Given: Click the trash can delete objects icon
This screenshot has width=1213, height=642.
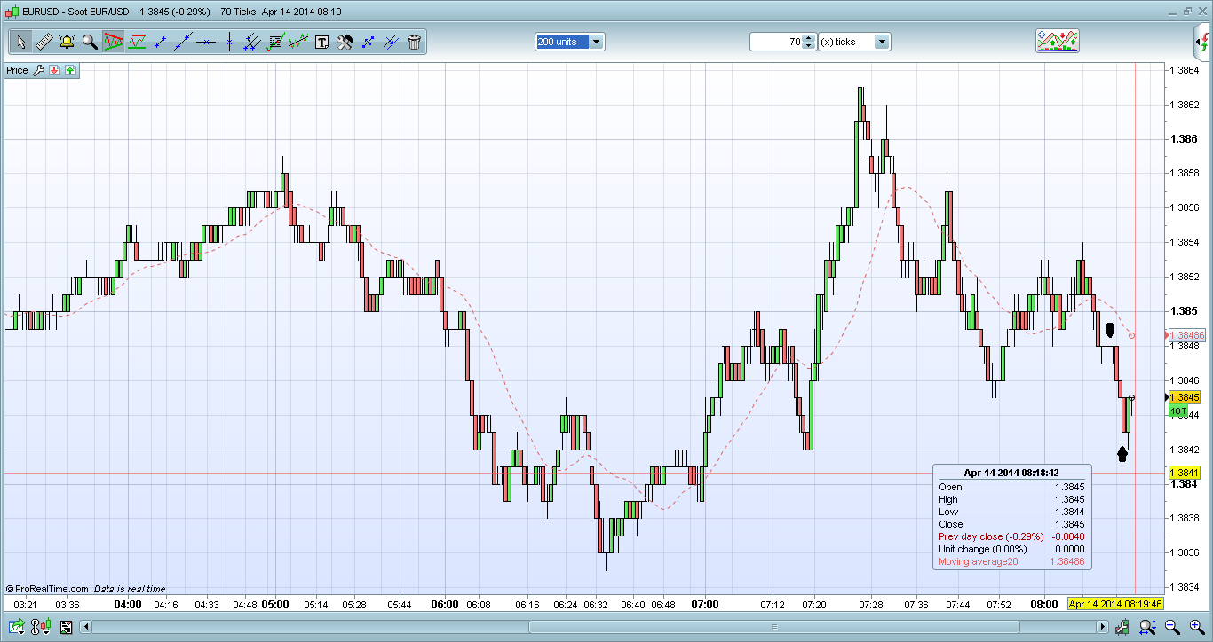Looking at the screenshot, I should [x=414, y=42].
